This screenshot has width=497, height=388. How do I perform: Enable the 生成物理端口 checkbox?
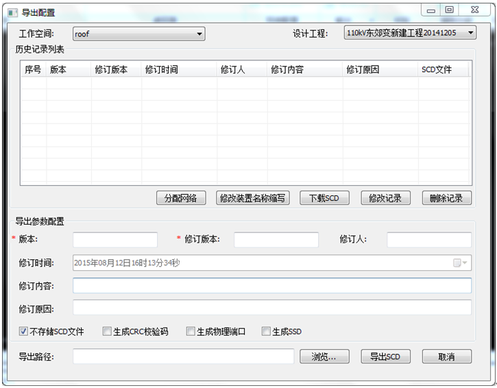(x=191, y=332)
